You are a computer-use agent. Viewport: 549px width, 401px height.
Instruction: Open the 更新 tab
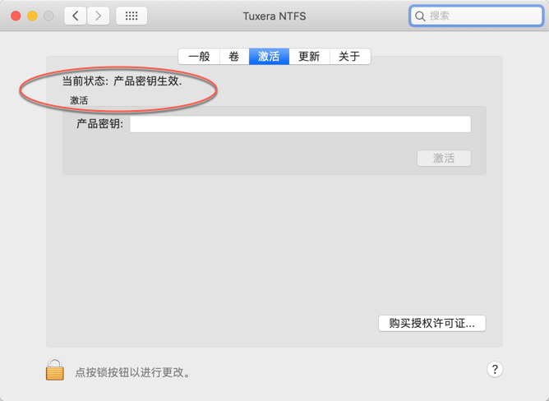309,57
